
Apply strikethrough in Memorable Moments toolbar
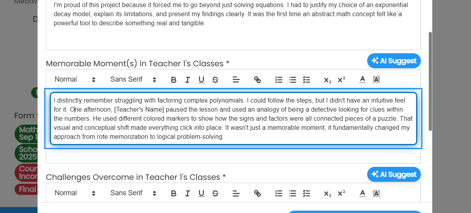(216, 80)
